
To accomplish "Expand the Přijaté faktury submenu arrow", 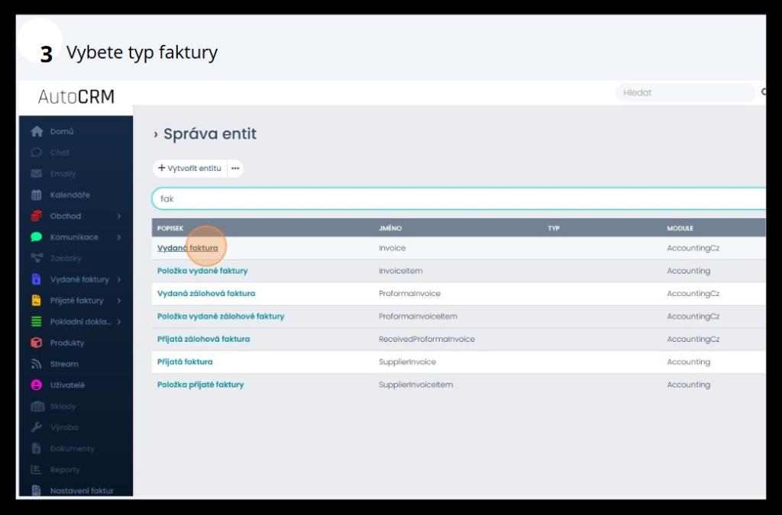I will [119, 301].
